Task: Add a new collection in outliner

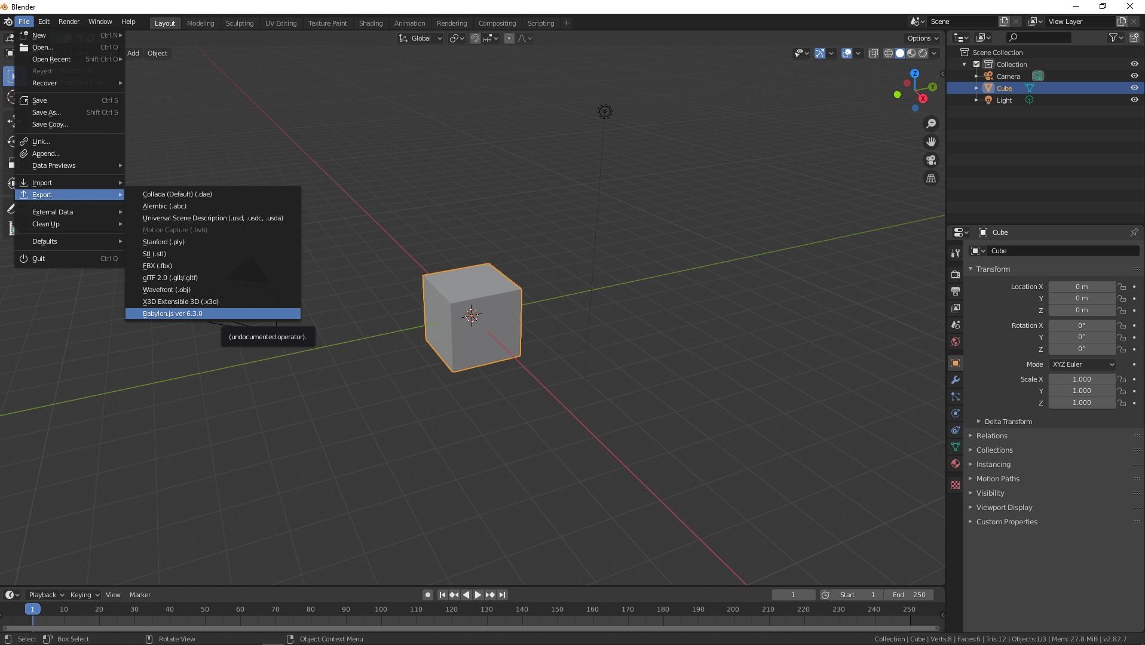Action: (x=1134, y=38)
